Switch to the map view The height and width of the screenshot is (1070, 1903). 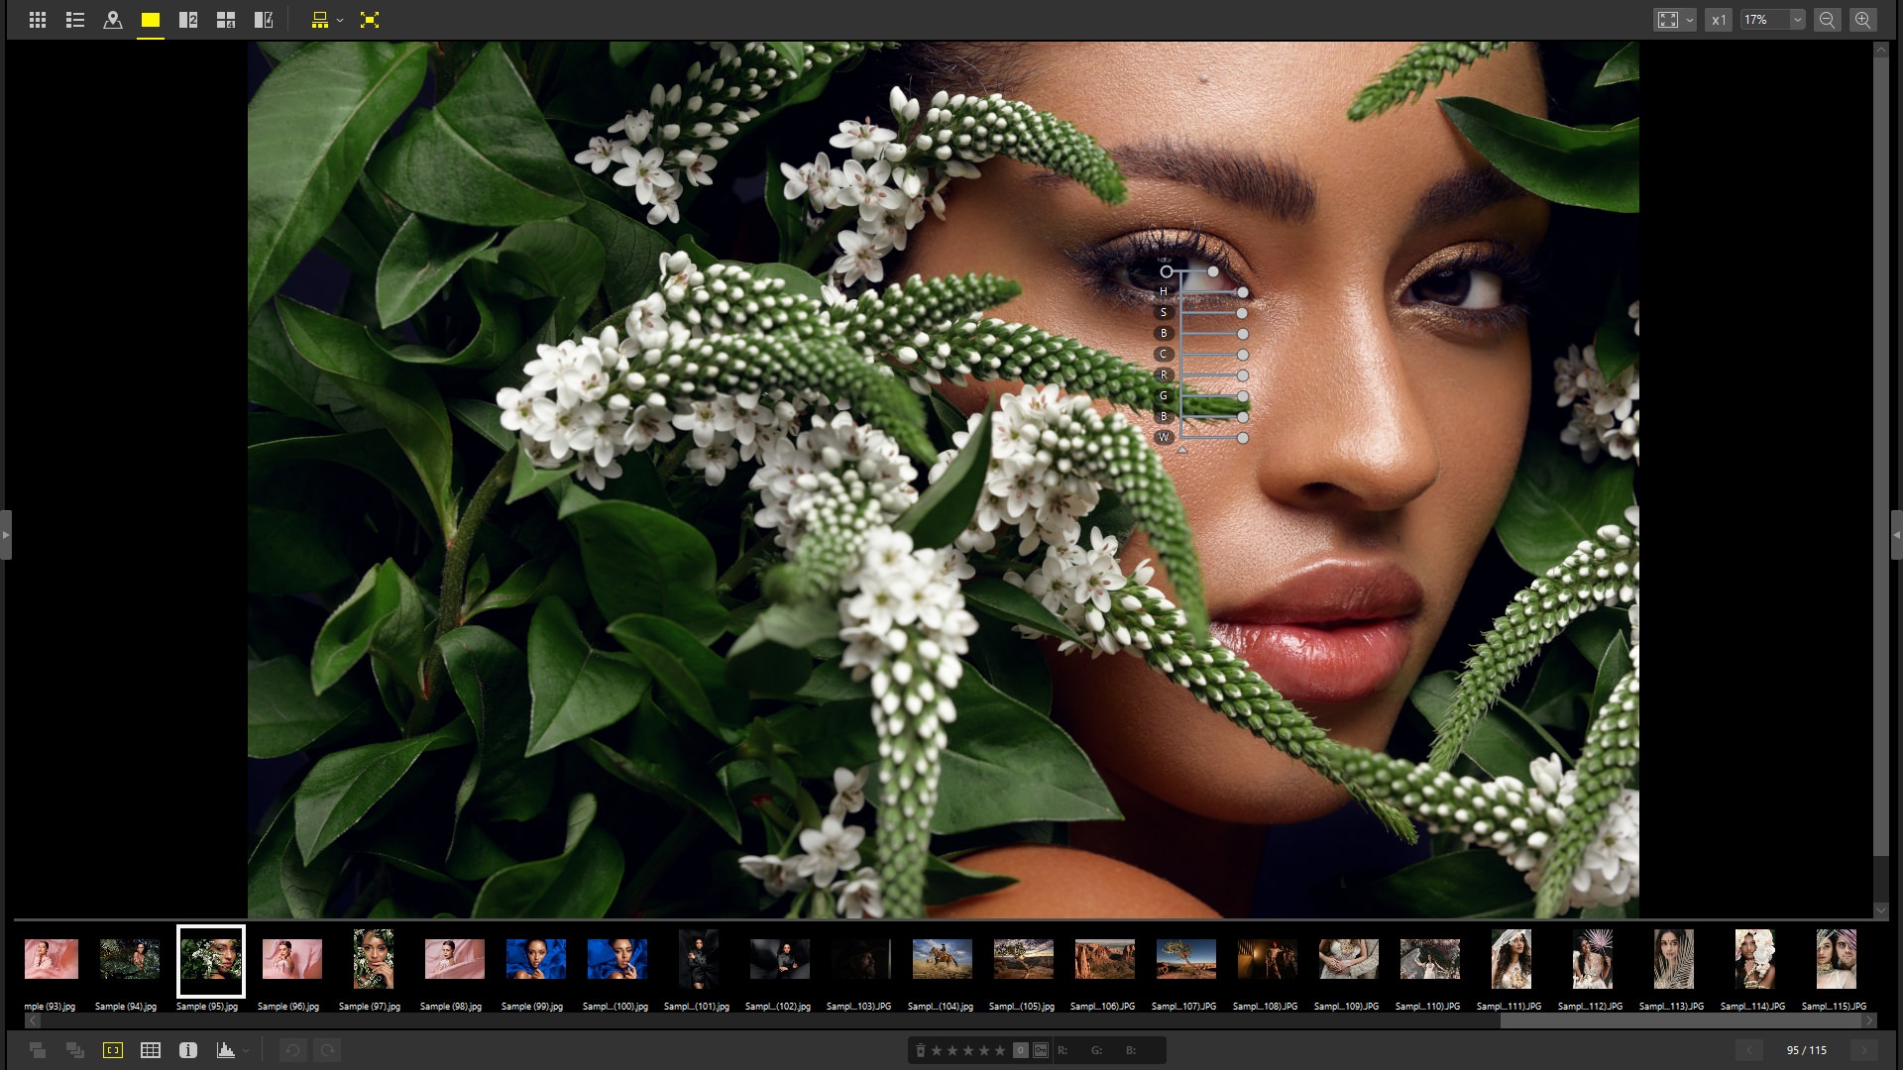113,19
